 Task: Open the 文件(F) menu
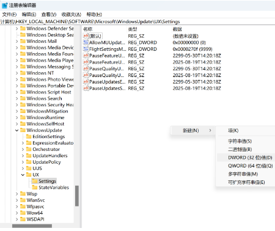click(x=9, y=15)
